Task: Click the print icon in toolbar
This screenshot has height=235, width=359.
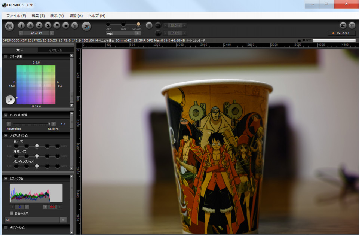Action: click(x=30, y=25)
